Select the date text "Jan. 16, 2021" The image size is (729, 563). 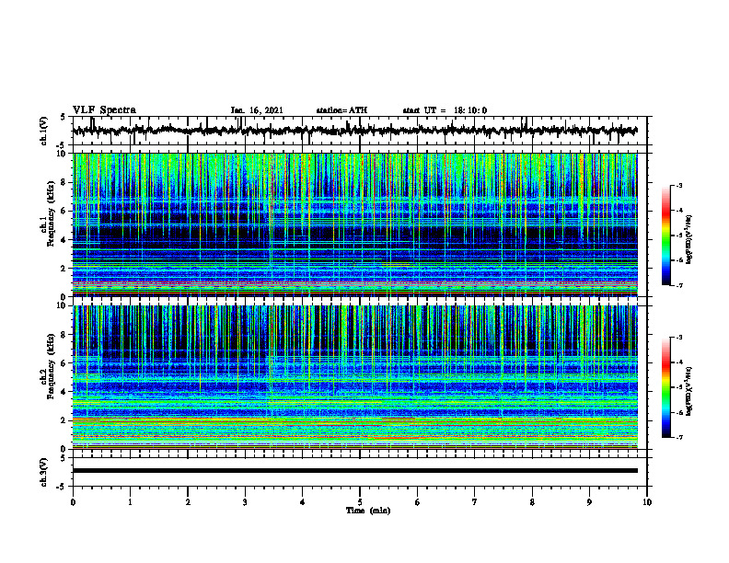(x=257, y=110)
